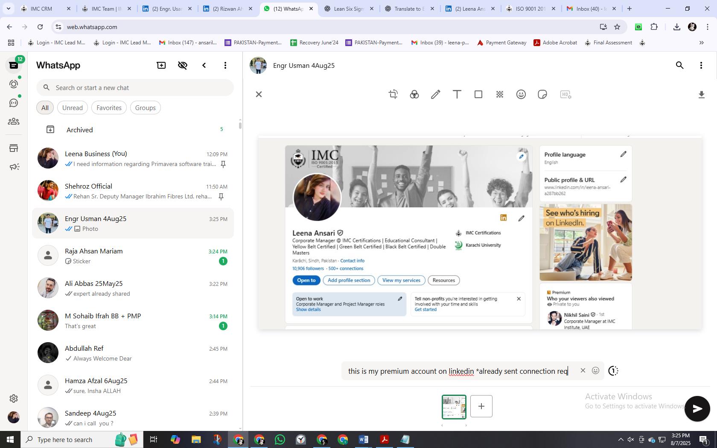
Task: Toggle view once option
Action: coord(613,371)
